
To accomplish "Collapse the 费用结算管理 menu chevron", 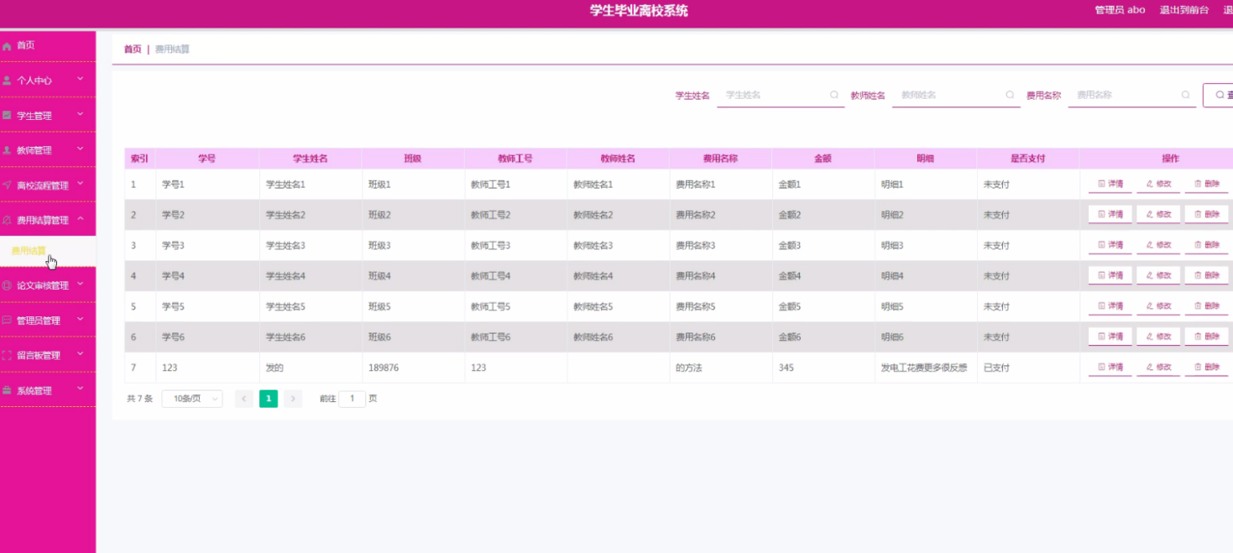I will point(81,220).
